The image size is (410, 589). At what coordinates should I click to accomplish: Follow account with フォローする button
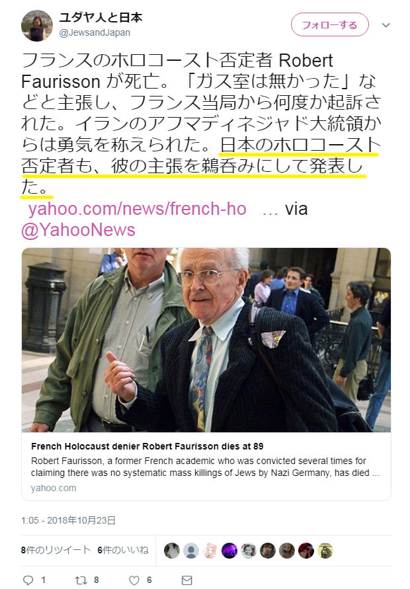pos(329,25)
